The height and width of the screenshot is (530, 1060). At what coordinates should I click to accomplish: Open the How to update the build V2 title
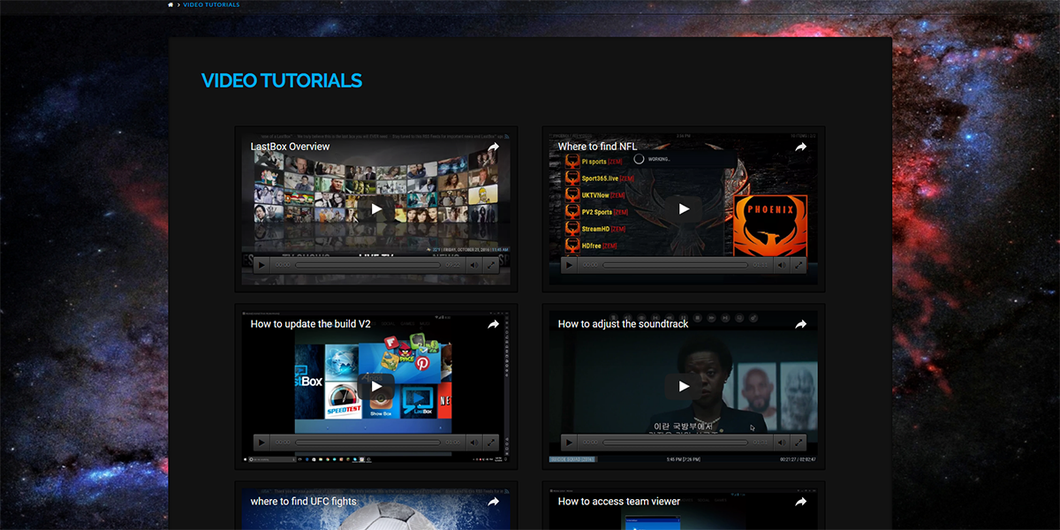309,324
